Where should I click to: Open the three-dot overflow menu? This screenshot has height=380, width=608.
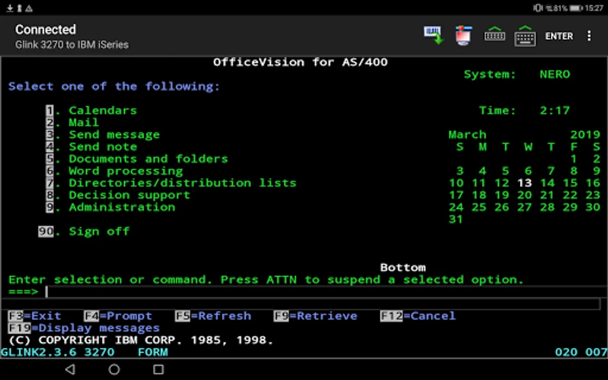[589, 36]
